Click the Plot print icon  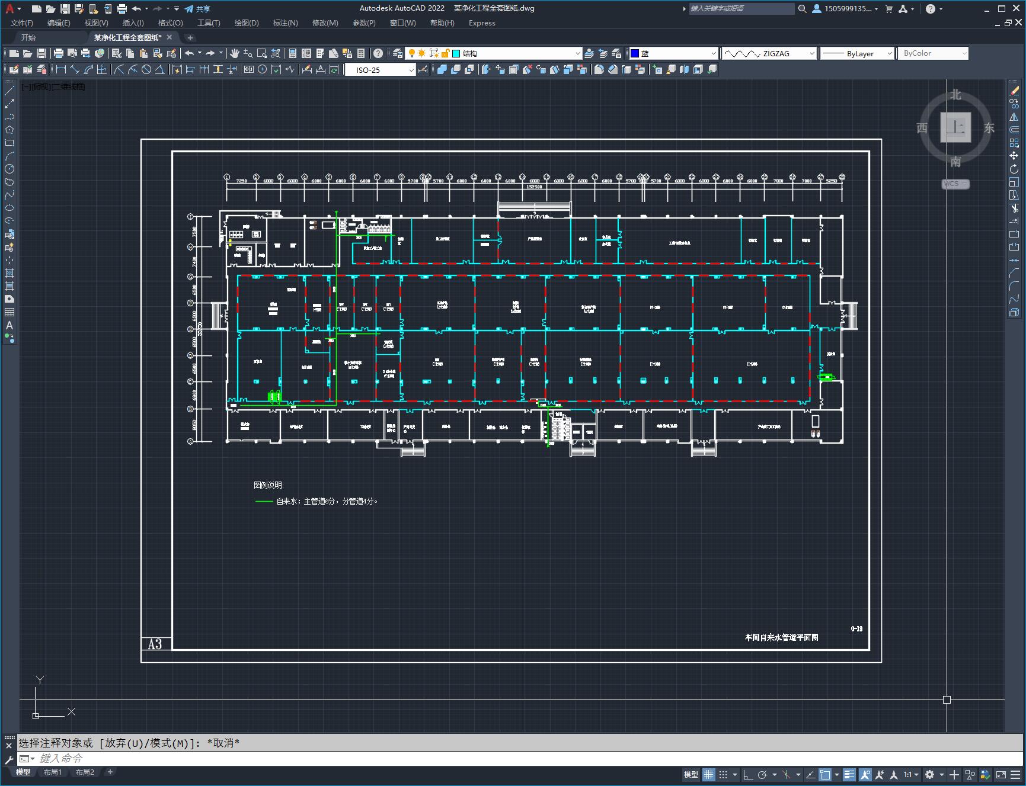[x=58, y=53]
